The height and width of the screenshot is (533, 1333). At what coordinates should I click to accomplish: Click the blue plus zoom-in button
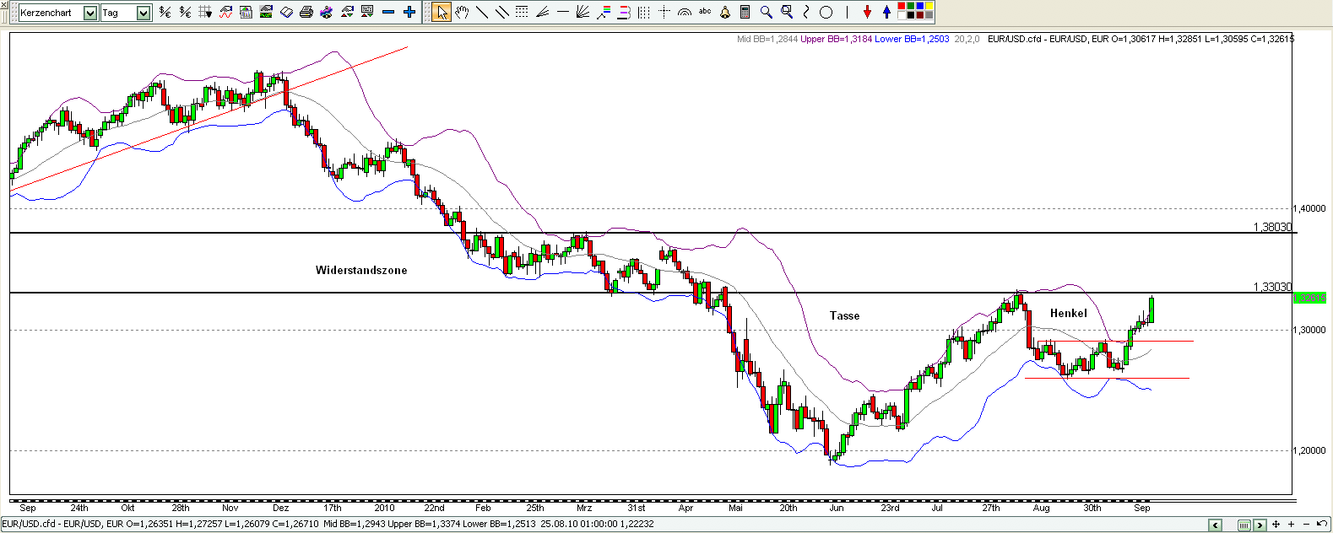click(409, 12)
